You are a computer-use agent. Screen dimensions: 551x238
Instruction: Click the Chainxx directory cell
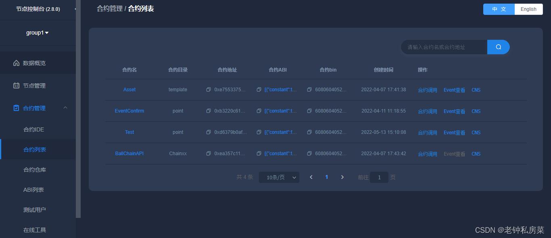point(178,154)
